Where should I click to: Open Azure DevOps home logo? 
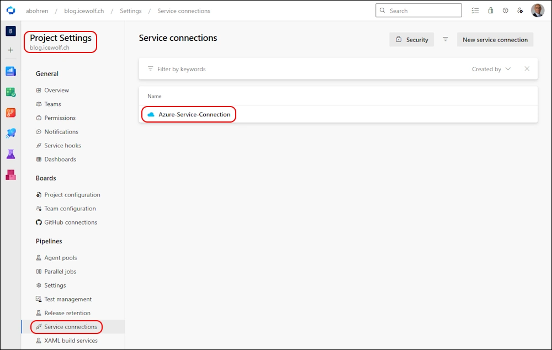(x=11, y=10)
